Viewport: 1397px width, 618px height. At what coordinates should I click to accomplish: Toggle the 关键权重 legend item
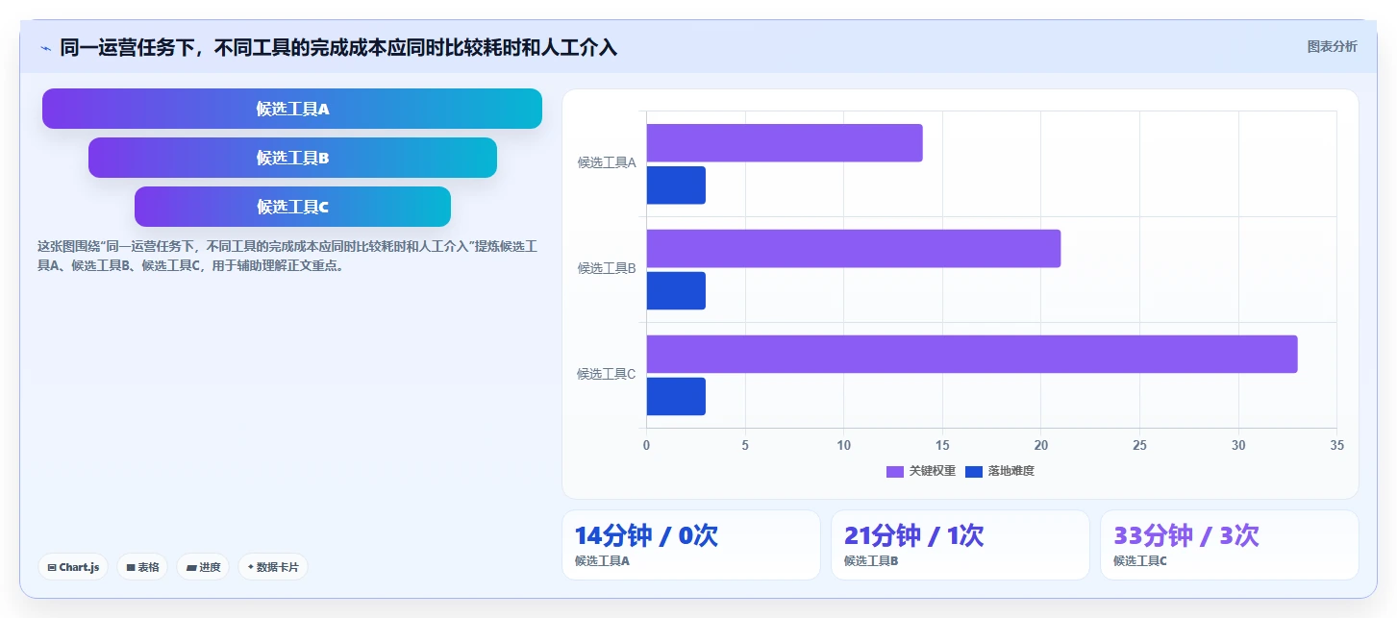[x=921, y=471]
